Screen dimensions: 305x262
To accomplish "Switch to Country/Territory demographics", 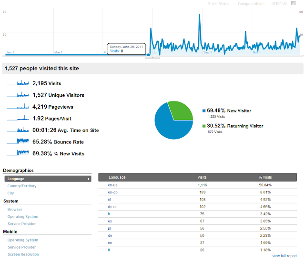I will click(22, 186).
